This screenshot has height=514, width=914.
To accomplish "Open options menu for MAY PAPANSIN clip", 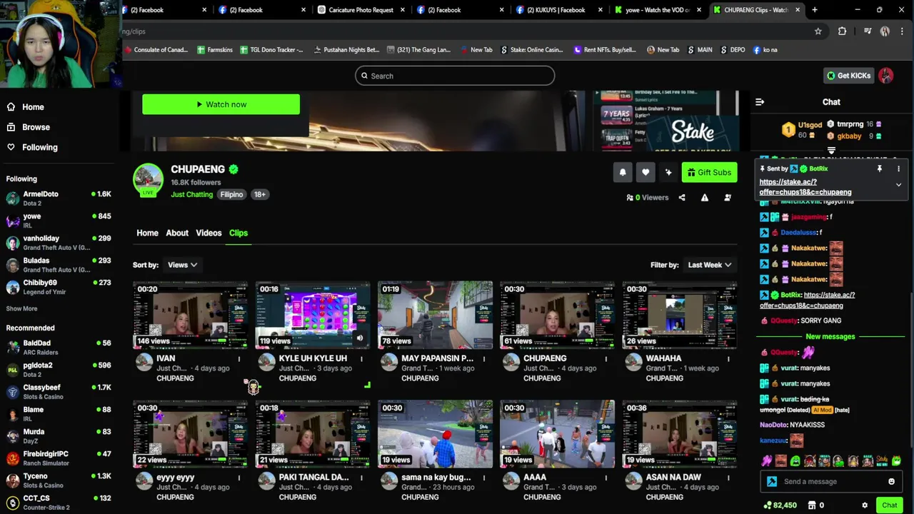I will pos(484,359).
